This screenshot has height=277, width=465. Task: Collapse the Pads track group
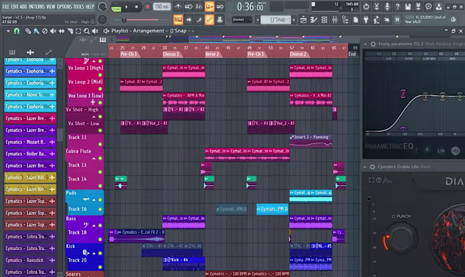[94, 200]
